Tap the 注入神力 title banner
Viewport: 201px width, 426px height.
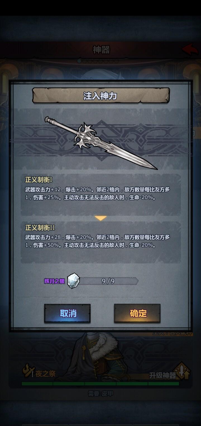pos(101,96)
